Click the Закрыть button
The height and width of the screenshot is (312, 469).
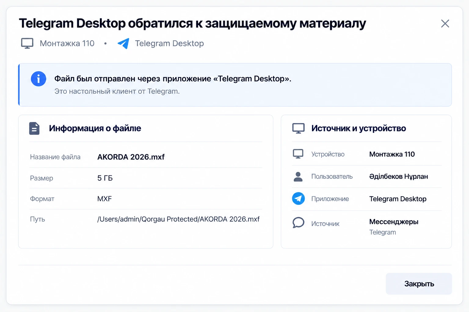(419, 284)
